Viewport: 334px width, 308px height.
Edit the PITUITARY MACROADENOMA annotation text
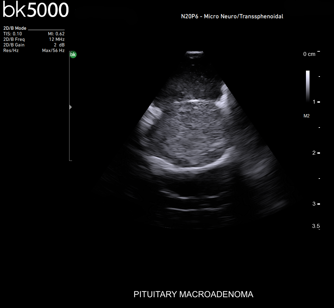193,294
